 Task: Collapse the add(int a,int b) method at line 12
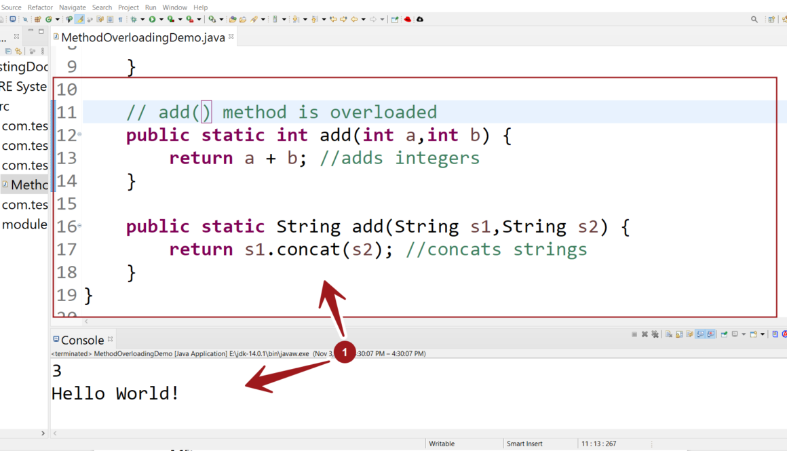click(79, 134)
